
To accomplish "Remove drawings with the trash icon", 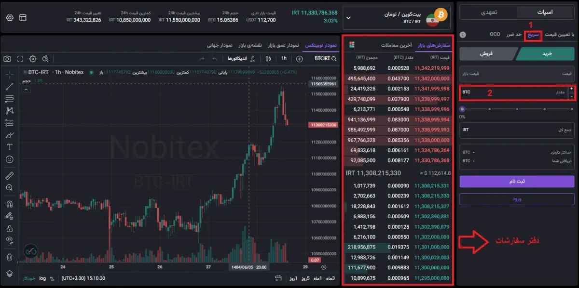I will (x=10, y=257).
